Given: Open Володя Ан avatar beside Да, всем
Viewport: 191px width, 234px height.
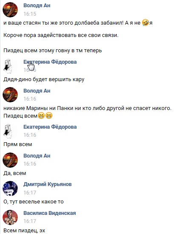Looking at the screenshot, I should (10, 160).
